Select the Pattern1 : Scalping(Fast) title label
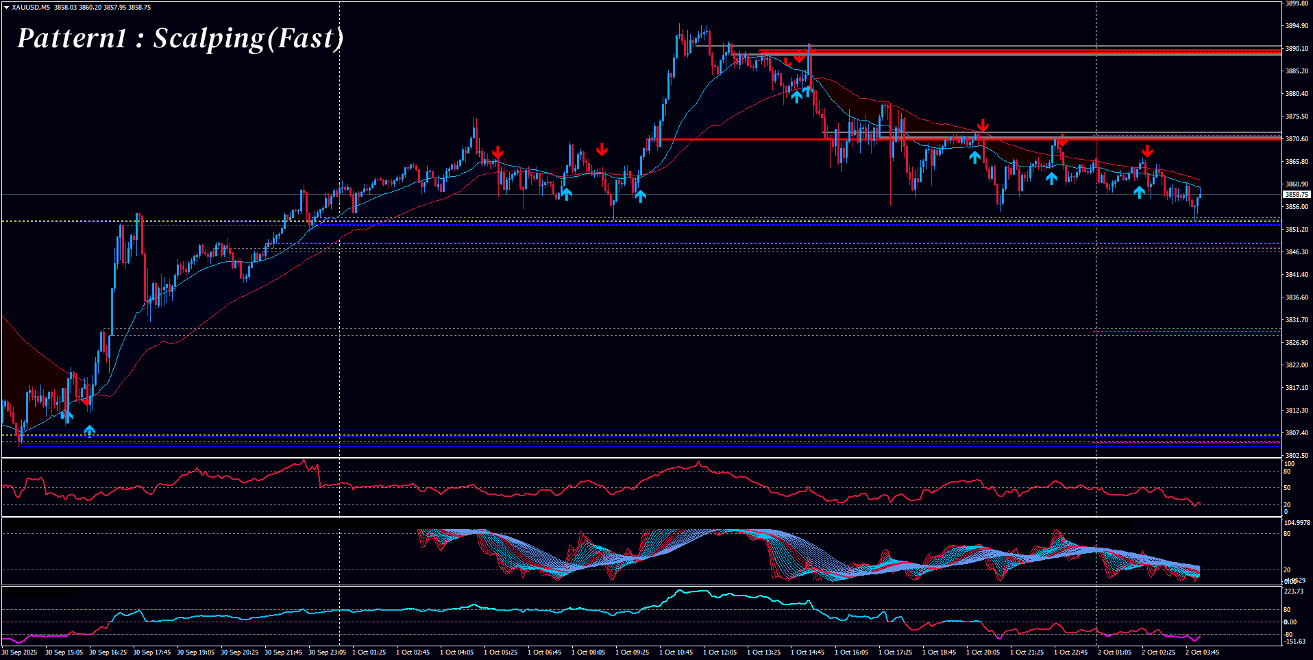 point(180,38)
